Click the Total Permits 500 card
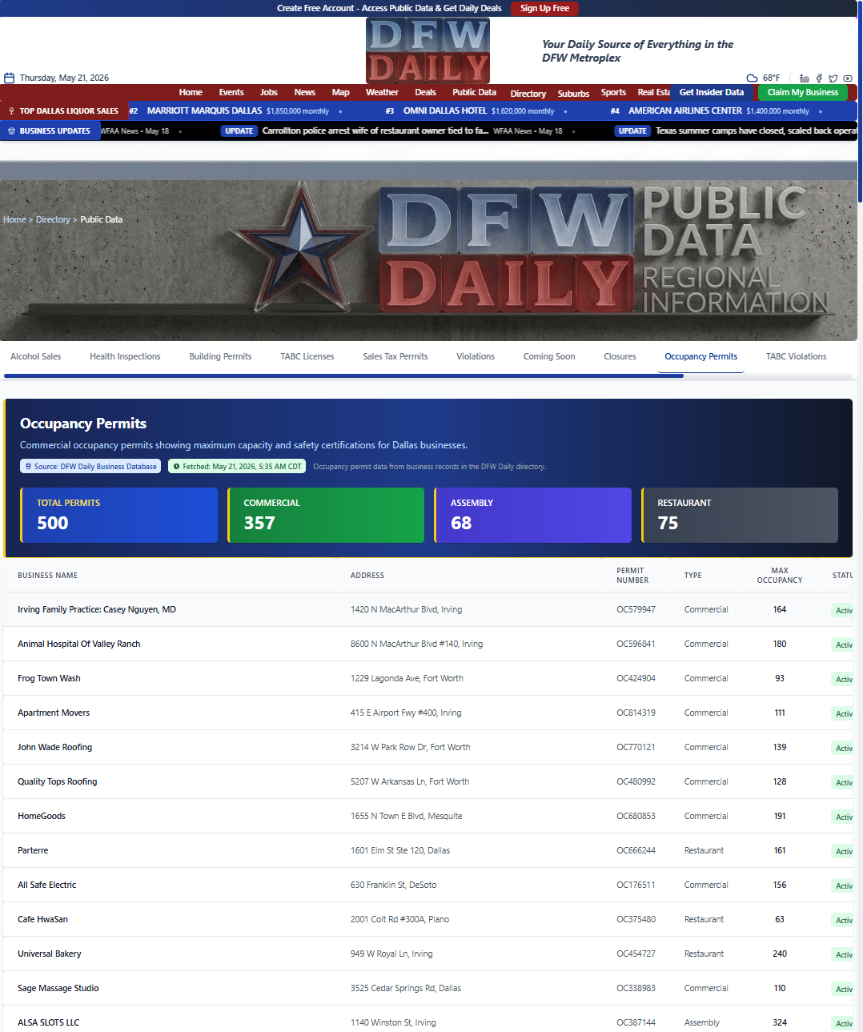This screenshot has width=863, height=1032. pyautogui.click(x=118, y=515)
